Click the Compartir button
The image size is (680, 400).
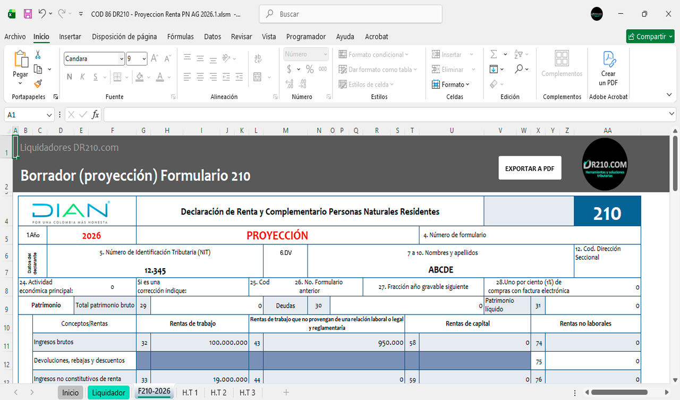pos(650,37)
